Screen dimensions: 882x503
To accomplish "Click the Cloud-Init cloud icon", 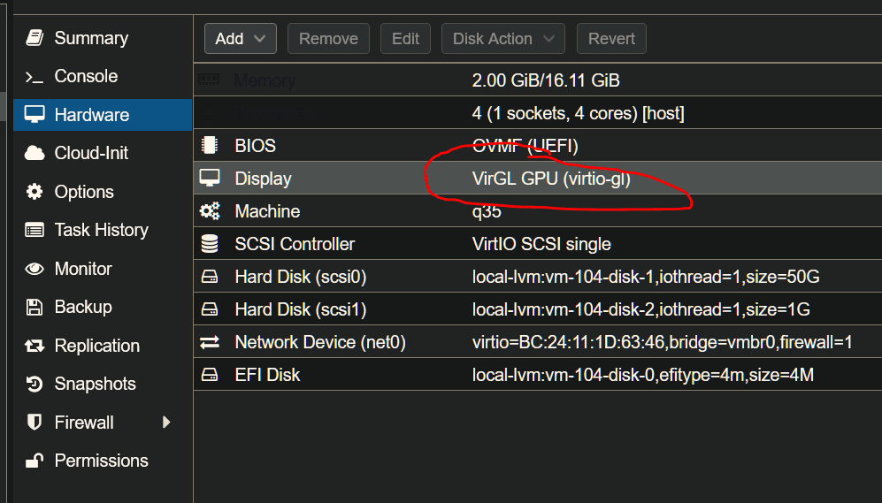I will pyautogui.click(x=35, y=153).
